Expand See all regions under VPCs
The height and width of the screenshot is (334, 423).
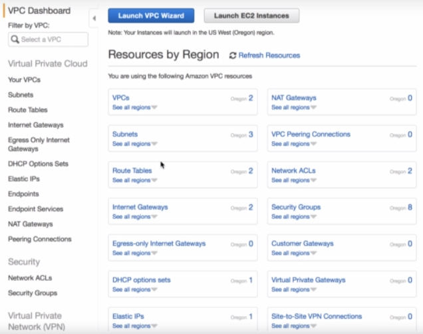(134, 107)
